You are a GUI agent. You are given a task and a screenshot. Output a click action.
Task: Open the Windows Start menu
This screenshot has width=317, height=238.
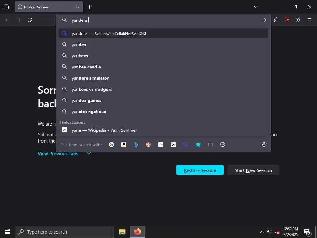tap(7, 232)
